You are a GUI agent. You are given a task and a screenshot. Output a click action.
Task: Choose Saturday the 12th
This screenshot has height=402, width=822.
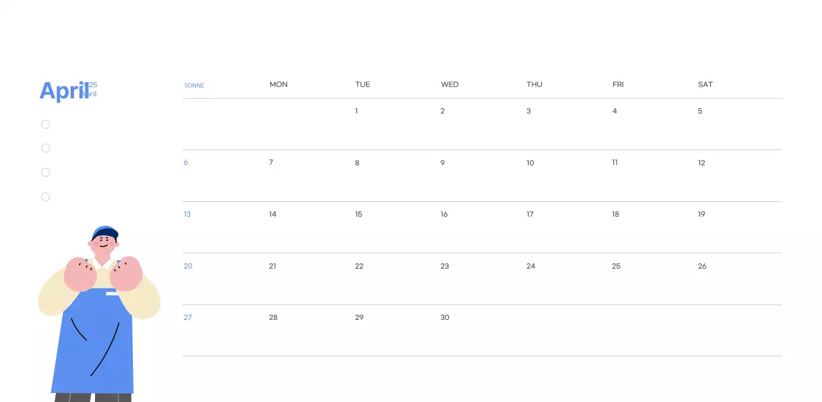pyautogui.click(x=701, y=163)
